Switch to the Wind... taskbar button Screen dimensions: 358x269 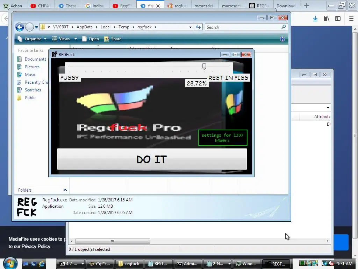[x=246, y=264]
